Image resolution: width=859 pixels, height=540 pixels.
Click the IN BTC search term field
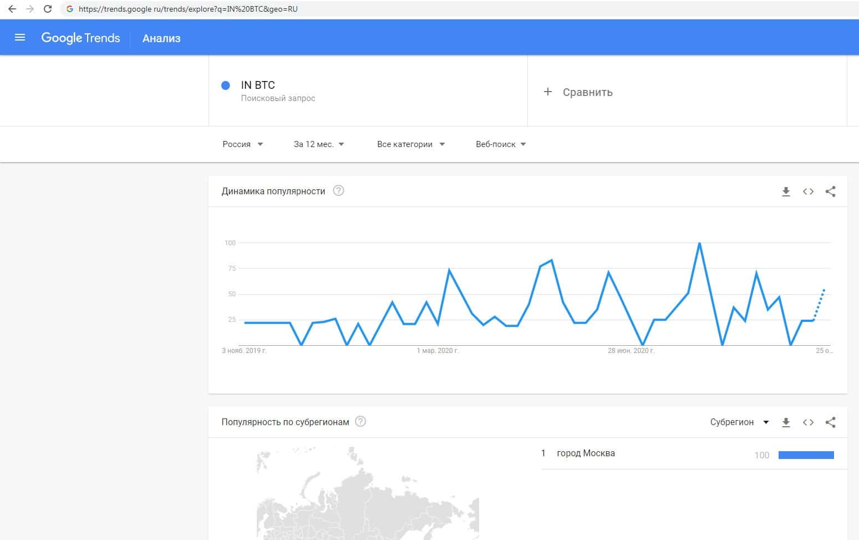click(x=258, y=85)
